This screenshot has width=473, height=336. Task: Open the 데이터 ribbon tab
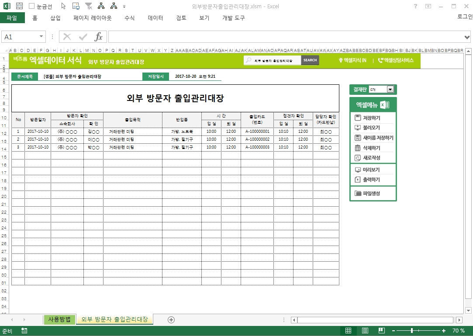pos(155,18)
